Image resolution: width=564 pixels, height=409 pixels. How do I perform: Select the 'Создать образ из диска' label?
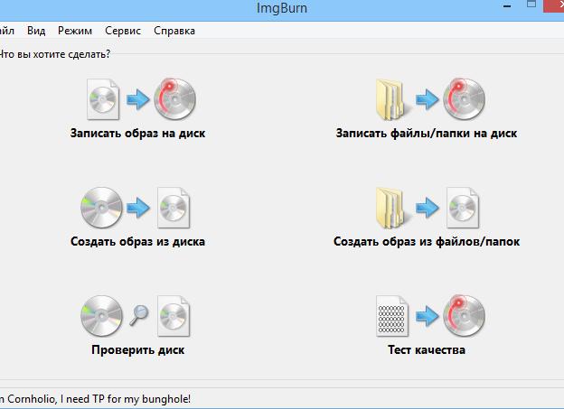(x=137, y=242)
